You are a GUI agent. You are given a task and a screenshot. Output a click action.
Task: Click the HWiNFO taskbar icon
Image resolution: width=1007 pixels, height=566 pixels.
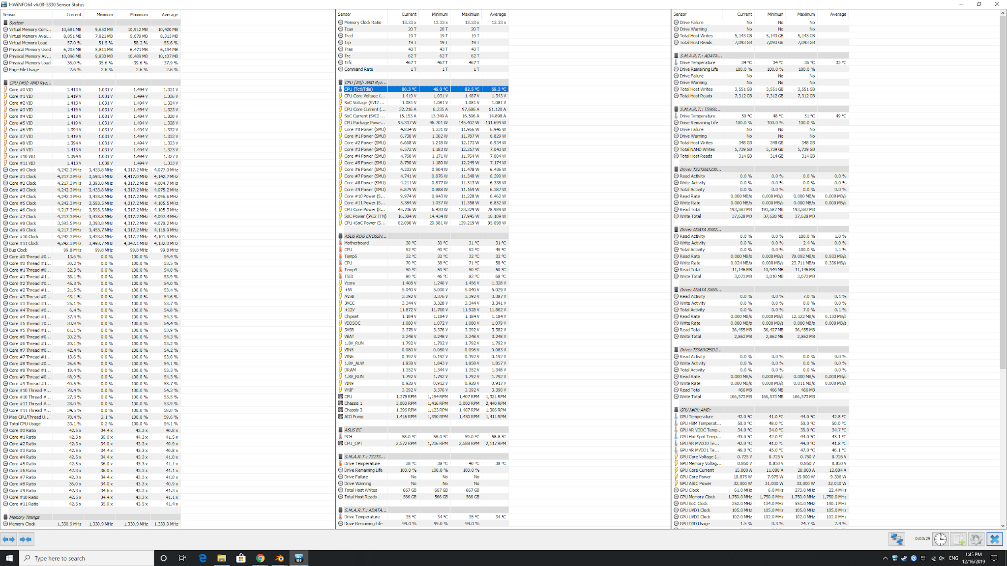(298, 558)
